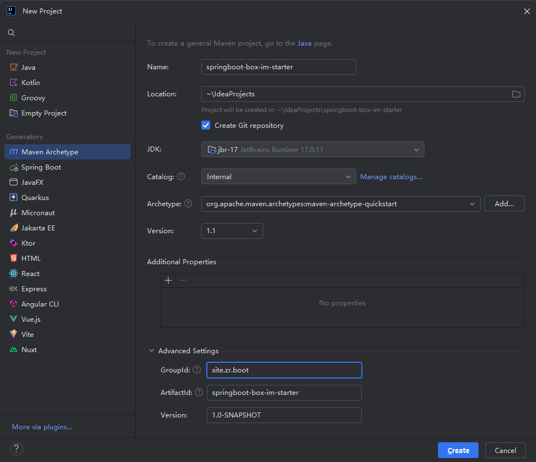Screen dimensions: 536x462
Task: Open Archetype help question mark
Action: (188, 203)
